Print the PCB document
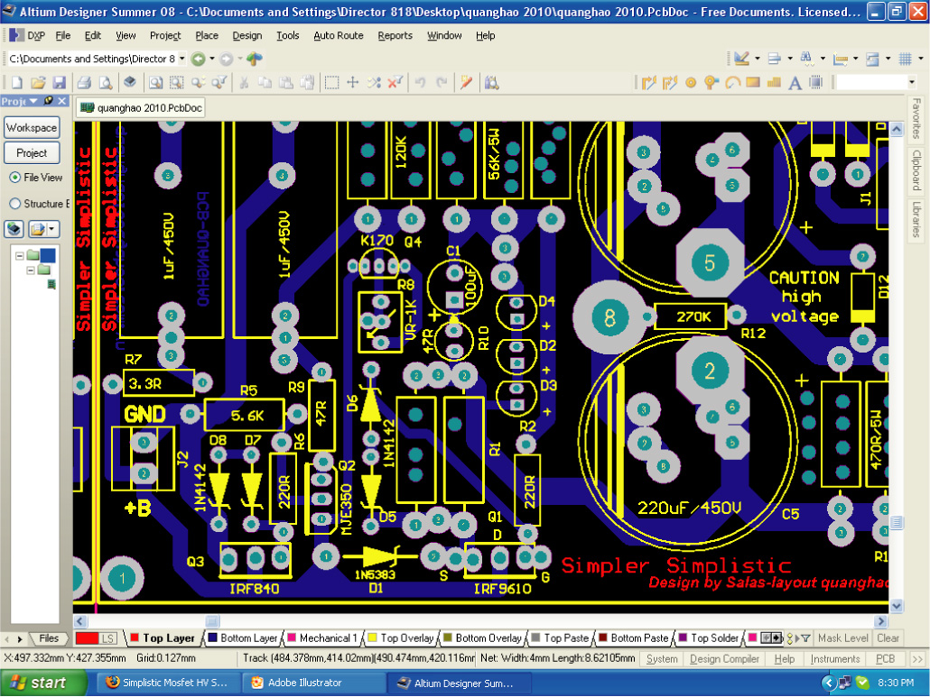Image resolution: width=930 pixels, height=697 pixels. [x=84, y=83]
